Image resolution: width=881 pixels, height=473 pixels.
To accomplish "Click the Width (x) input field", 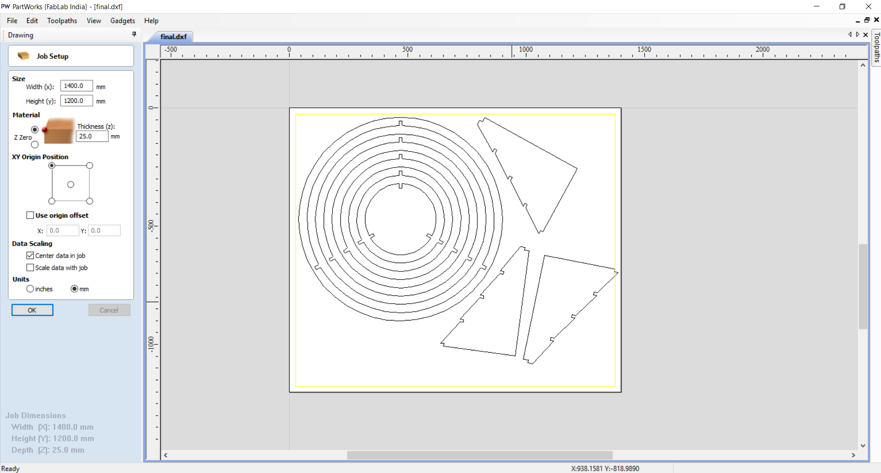I will point(76,86).
